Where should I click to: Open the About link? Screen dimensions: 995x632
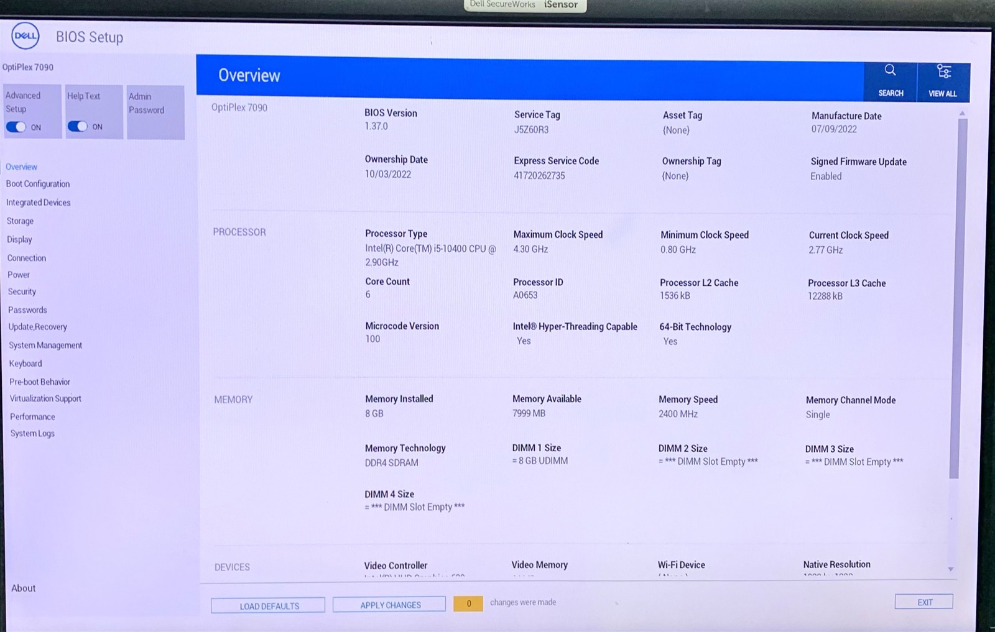pos(24,588)
